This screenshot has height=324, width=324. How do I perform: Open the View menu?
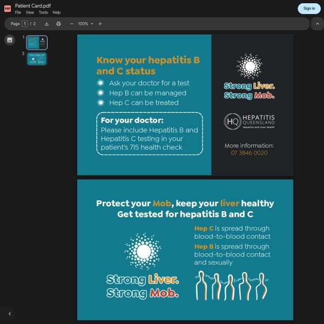click(30, 12)
